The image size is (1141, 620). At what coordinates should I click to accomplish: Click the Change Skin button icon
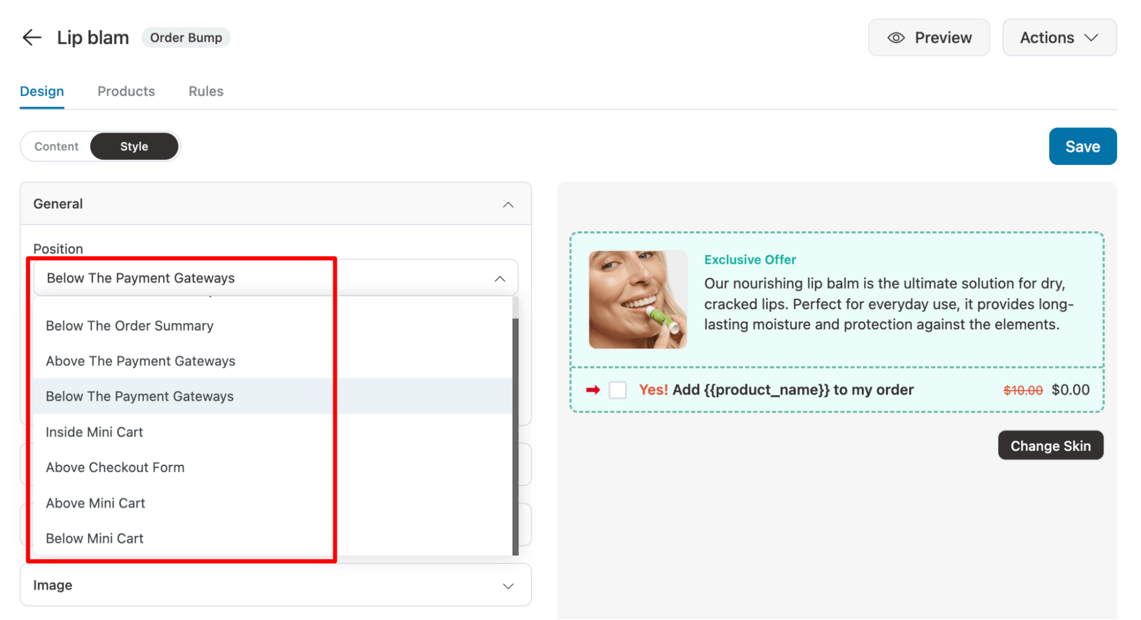coord(1052,446)
